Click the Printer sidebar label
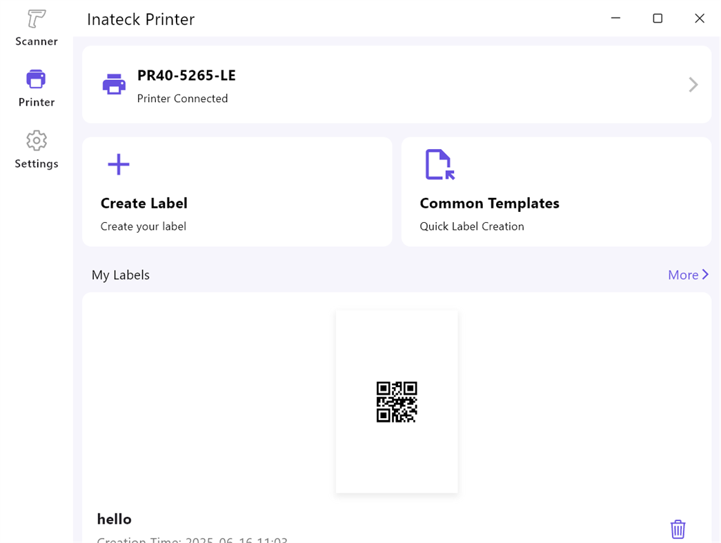 [37, 102]
